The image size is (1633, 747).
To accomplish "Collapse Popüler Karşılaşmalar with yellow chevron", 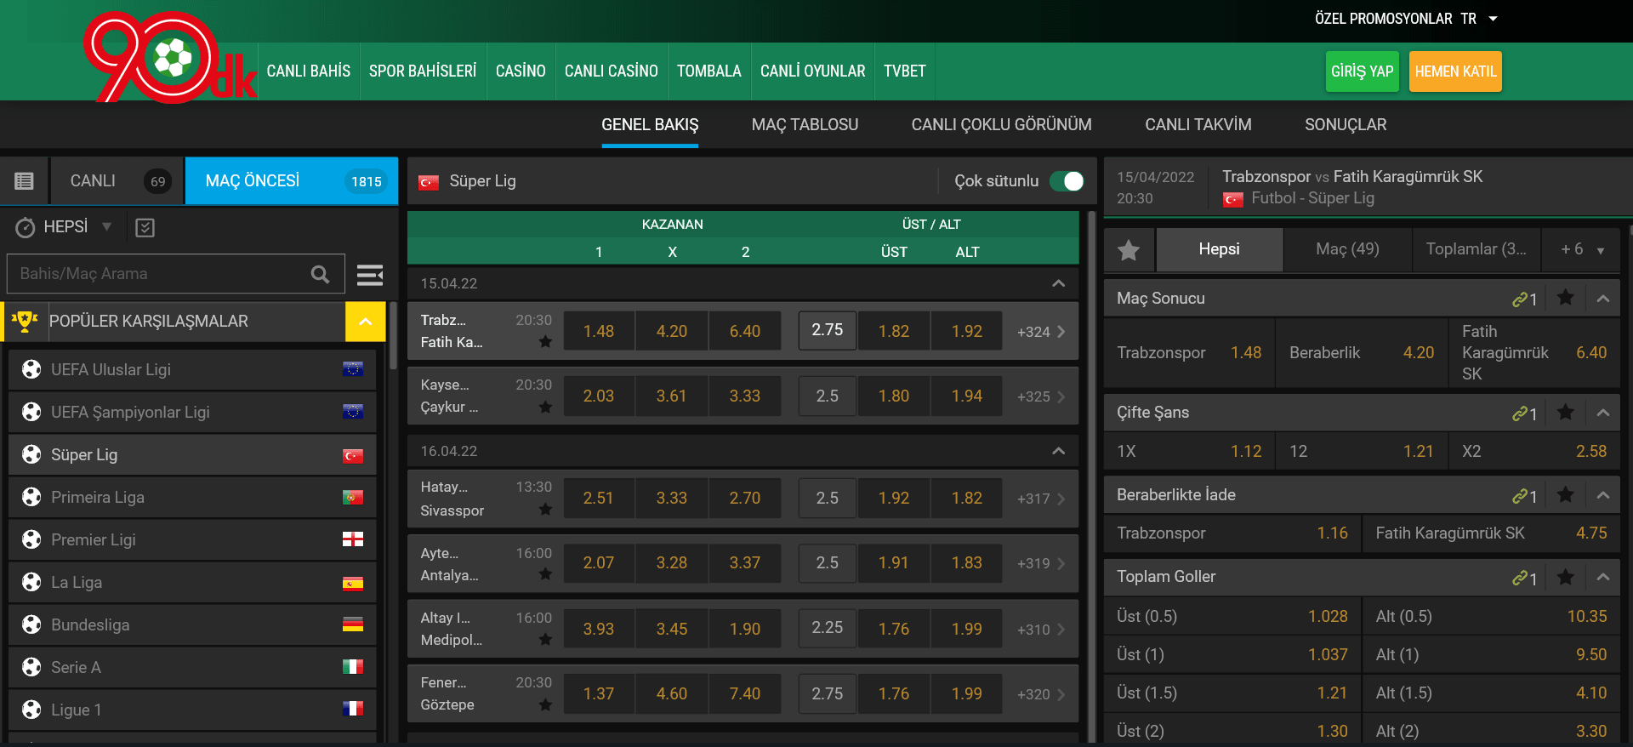I will [366, 322].
